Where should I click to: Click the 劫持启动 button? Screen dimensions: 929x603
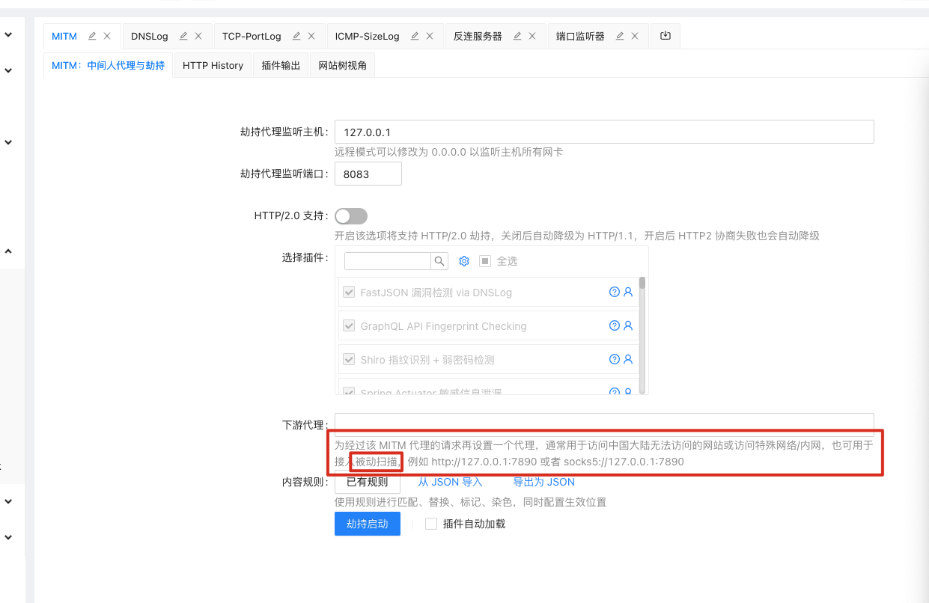[x=367, y=524]
